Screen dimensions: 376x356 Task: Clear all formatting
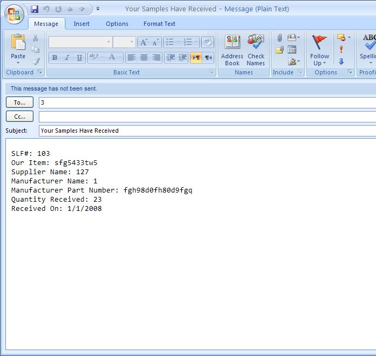208,42
